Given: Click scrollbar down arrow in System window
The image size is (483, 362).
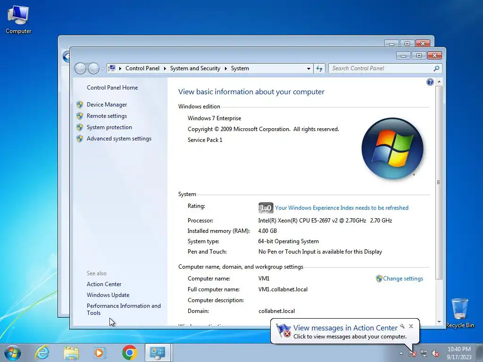Looking at the screenshot, I should coord(439,322).
